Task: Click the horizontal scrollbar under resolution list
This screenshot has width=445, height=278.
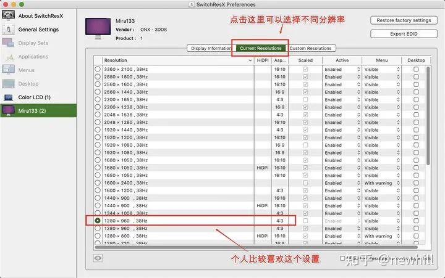Action: [x=256, y=247]
